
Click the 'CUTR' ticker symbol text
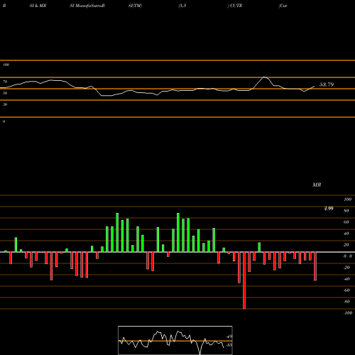236,6
